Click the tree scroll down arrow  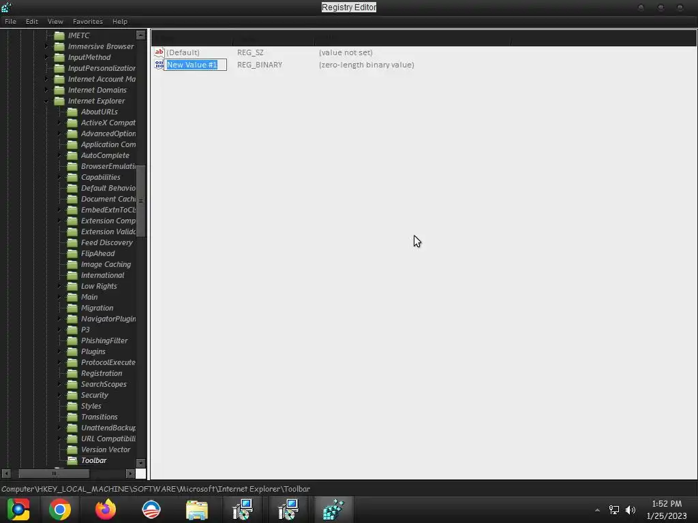(x=140, y=463)
